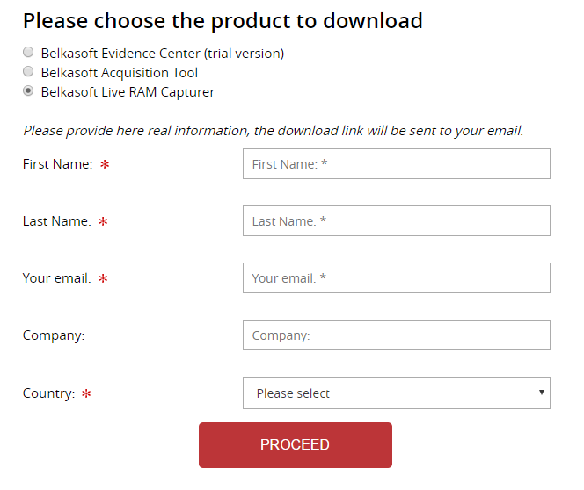Click the red asterisk beside Country
584x490 pixels.
(86, 393)
